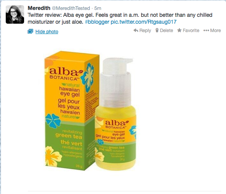Click the reply arrow icon

136,31
